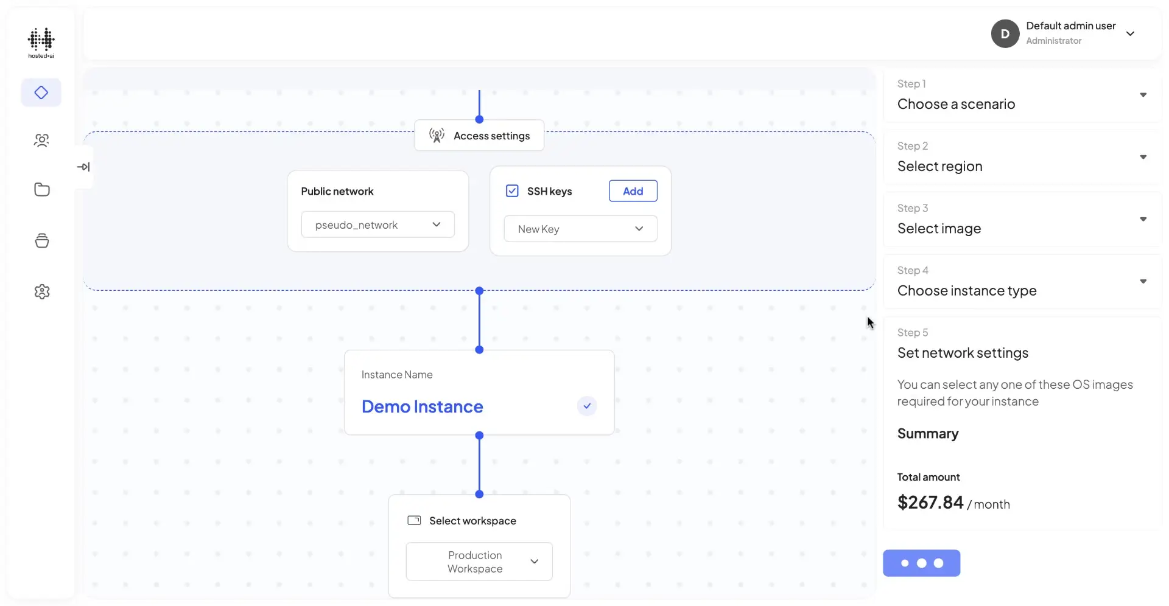Open the folder section in sidebar
1169x606 pixels.
tap(41, 190)
